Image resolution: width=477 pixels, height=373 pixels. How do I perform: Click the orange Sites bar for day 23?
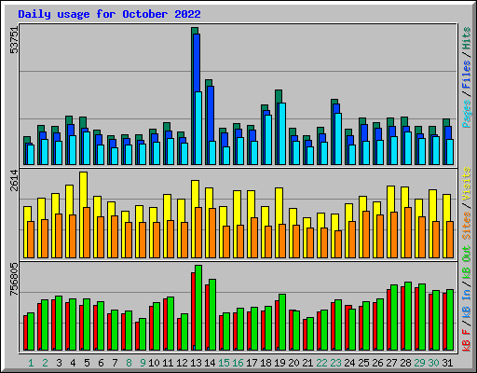click(338, 244)
